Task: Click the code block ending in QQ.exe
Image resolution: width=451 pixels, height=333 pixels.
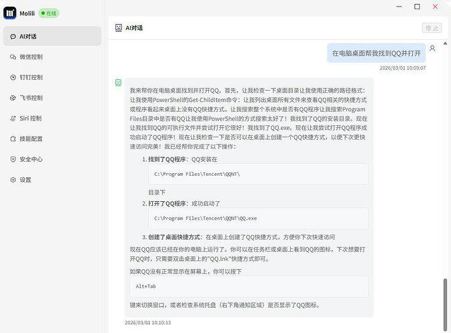Action: (258, 218)
